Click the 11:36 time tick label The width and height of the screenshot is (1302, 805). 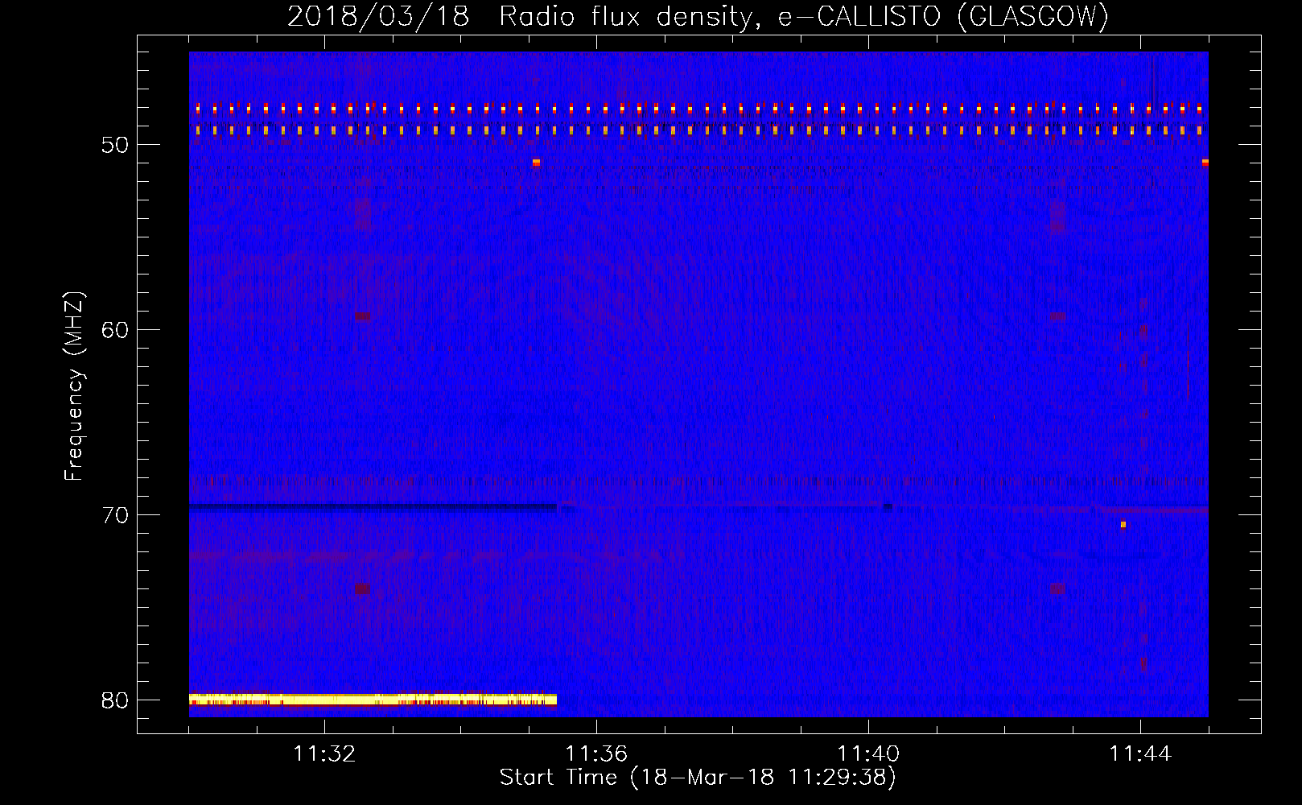596,753
